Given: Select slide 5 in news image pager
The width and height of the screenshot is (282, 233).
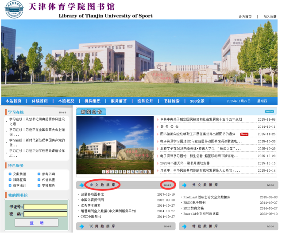Looking at the screenshot, I should click(120, 171).
